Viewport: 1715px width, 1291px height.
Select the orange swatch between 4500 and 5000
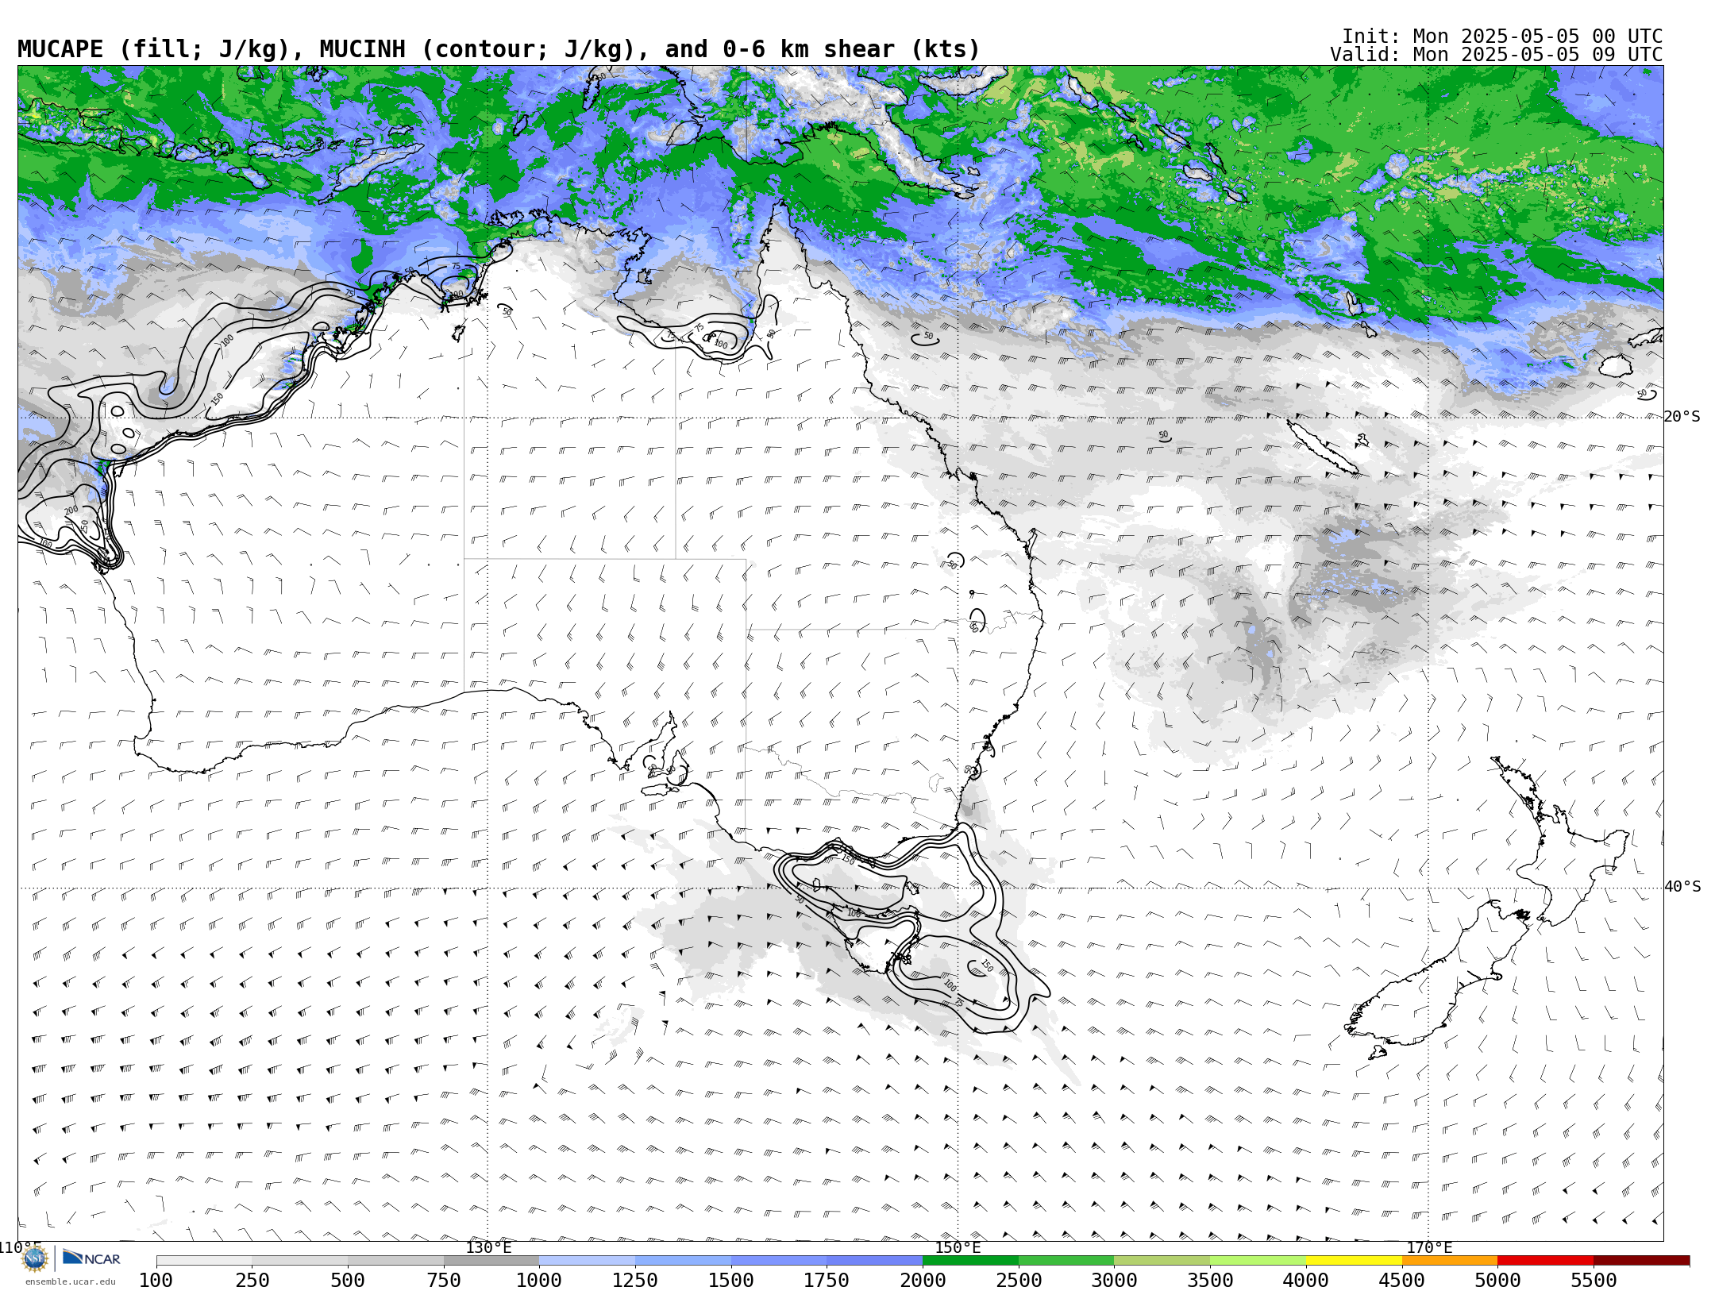pyautogui.click(x=1450, y=1261)
